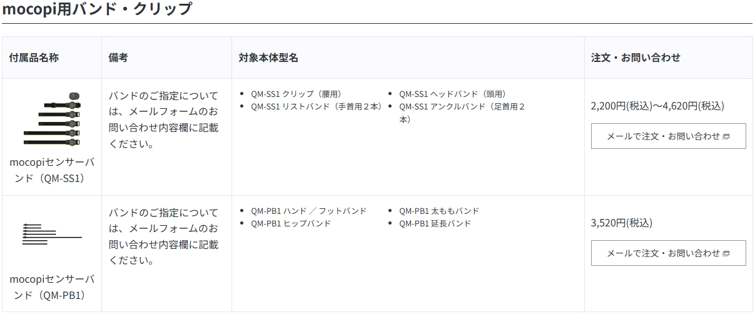Screen dimensions: 755x314
Task: Click the QM-PB1 order by mail button
Action: (x=668, y=253)
